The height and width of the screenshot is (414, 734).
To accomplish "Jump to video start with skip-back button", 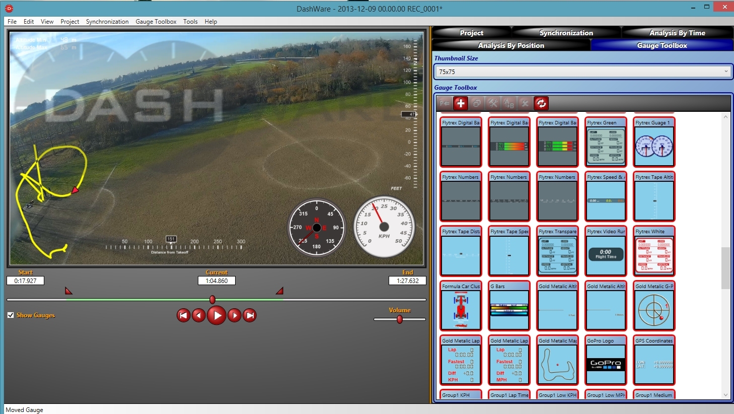I will click(x=183, y=315).
